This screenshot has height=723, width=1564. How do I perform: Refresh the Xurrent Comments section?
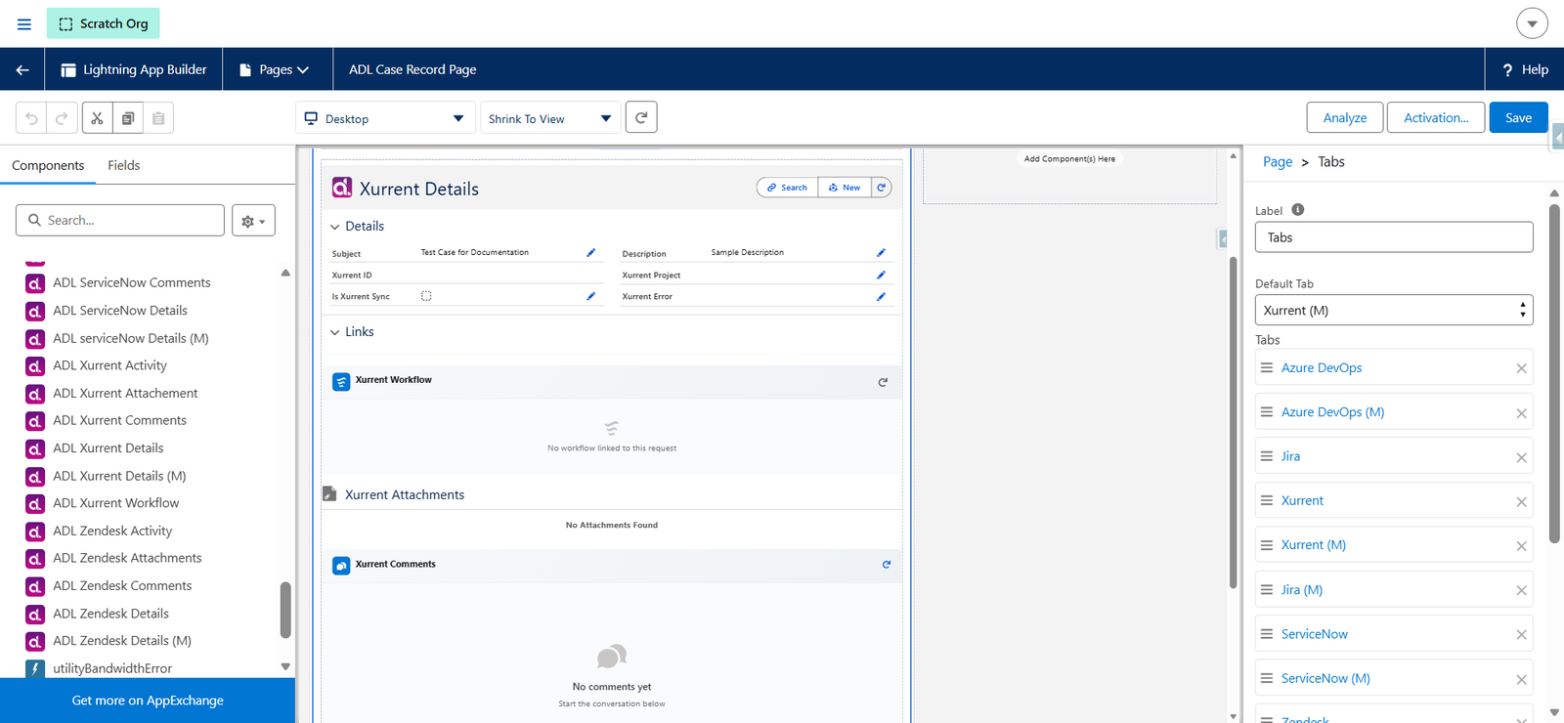point(887,565)
